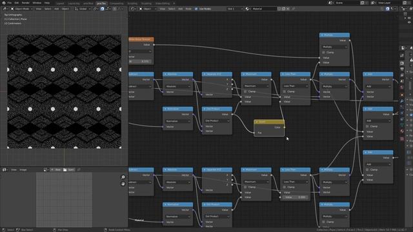Open the node editor type selector icon
Viewport: 413px width, 232px height.
tap(134, 8)
